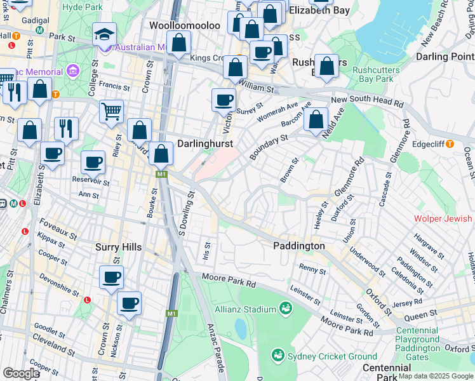Select the coffee cup marker near Kings Cross
The height and width of the screenshot is (381, 475).
tap(262, 53)
